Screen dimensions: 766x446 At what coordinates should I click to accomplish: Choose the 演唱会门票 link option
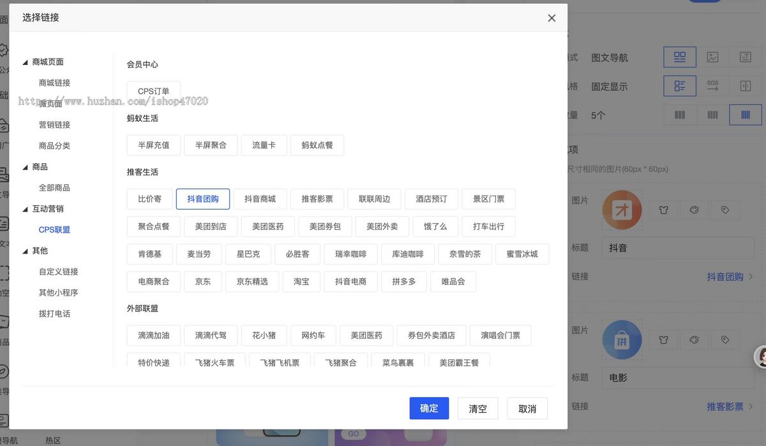tap(500, 335)
